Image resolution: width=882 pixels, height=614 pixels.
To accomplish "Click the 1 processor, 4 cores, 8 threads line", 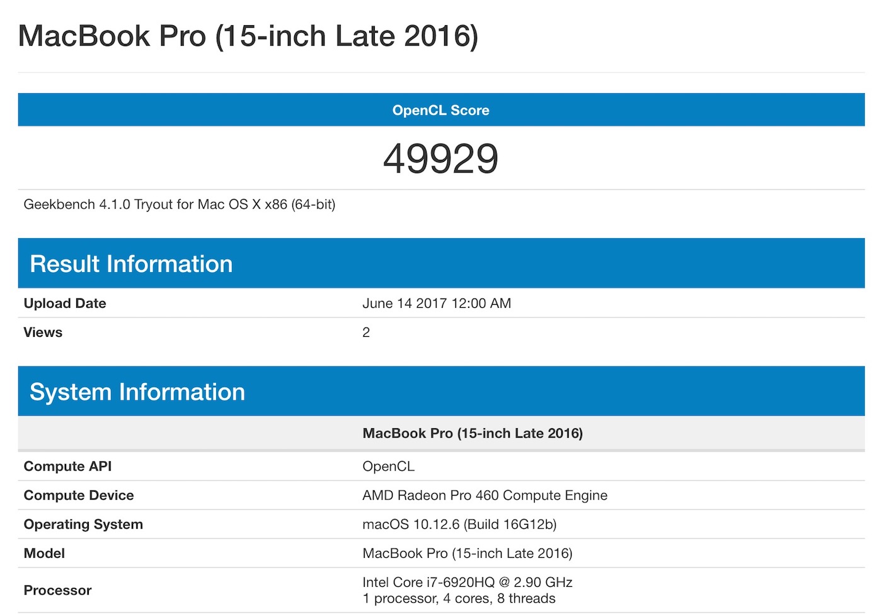I will coord(459,599).
